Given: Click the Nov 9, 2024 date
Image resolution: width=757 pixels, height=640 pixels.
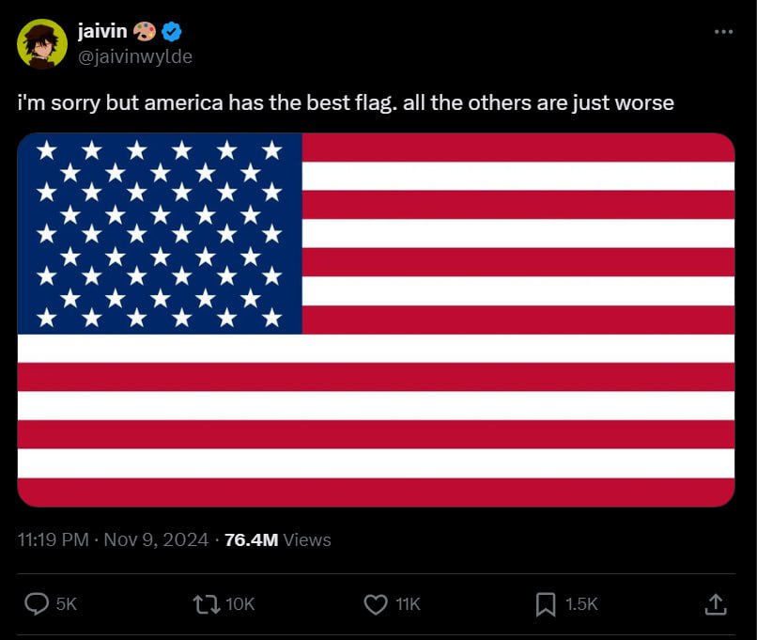Looking at the screenshot, I should click(x=155, y=539).
